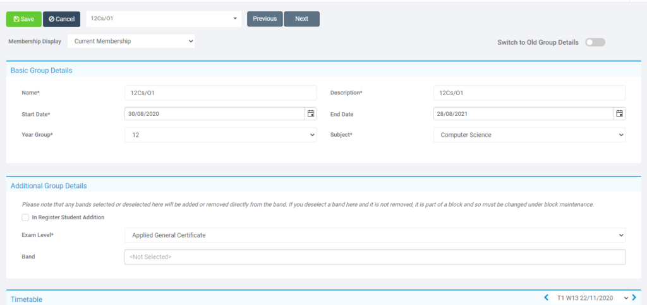This screenshot has width=647, height=305.
Task: Go to previous timetable week arrow
Action: [547, 297]
